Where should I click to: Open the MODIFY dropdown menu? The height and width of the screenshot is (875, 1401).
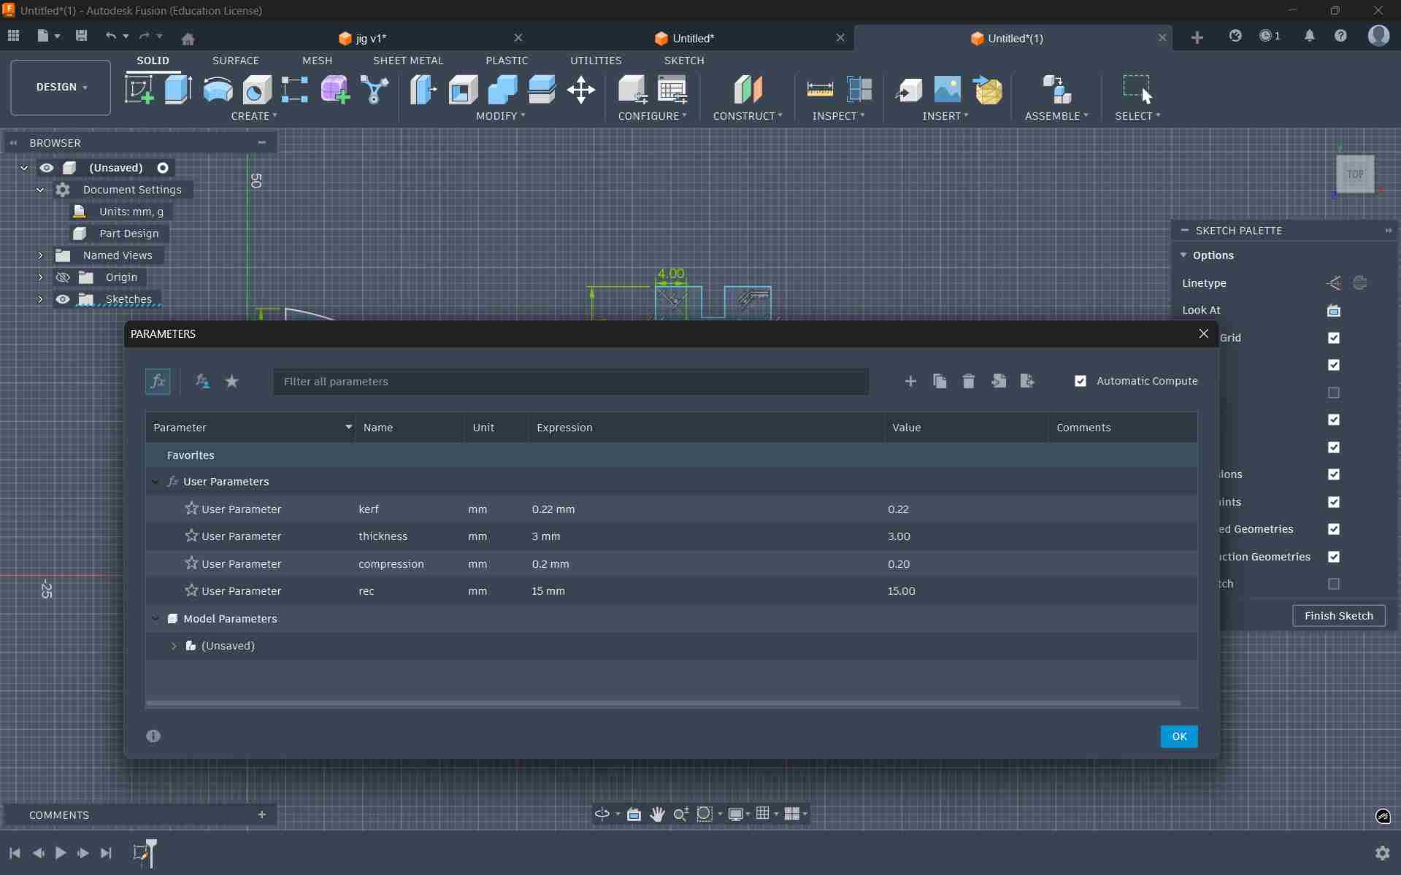pos(501,116)
